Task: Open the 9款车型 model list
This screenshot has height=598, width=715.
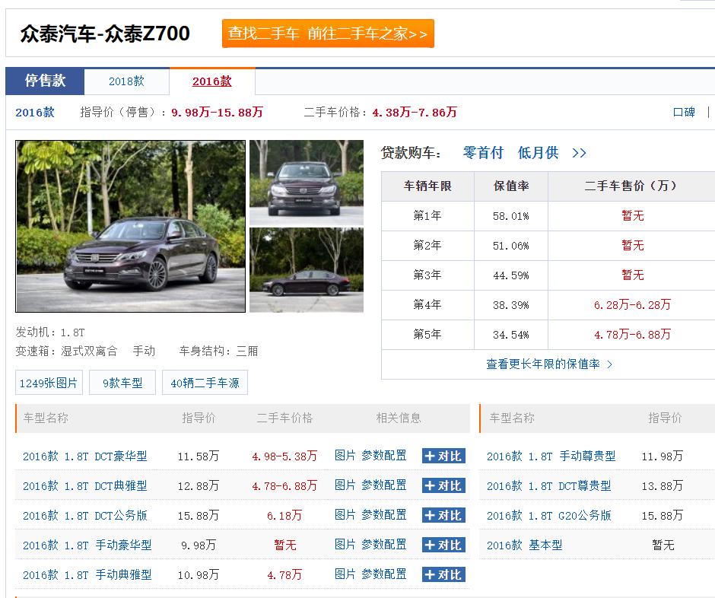Action: tap(122, 382)
